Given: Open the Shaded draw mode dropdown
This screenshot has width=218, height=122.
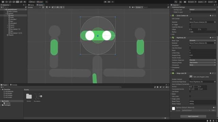Looking at the screenshot, I should click(x=34, y=7).
